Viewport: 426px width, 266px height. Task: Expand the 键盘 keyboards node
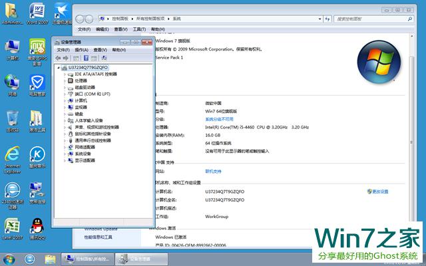tap(65, 114)
